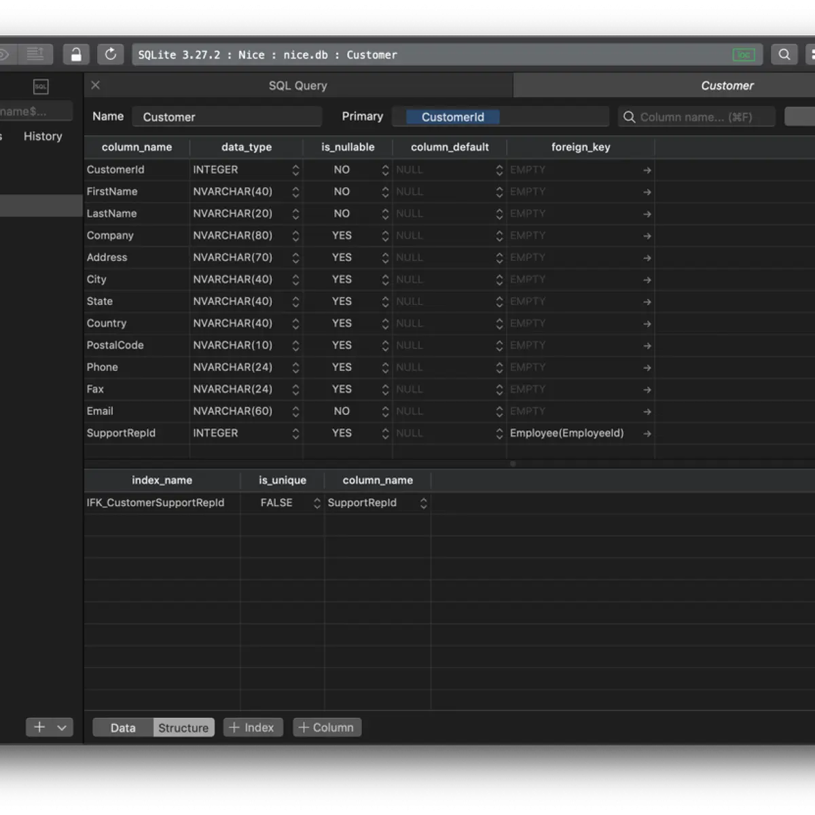Open the SQL editor sidebar icon
The height and width of the screenshot is (815, 815).
[41, 86]
